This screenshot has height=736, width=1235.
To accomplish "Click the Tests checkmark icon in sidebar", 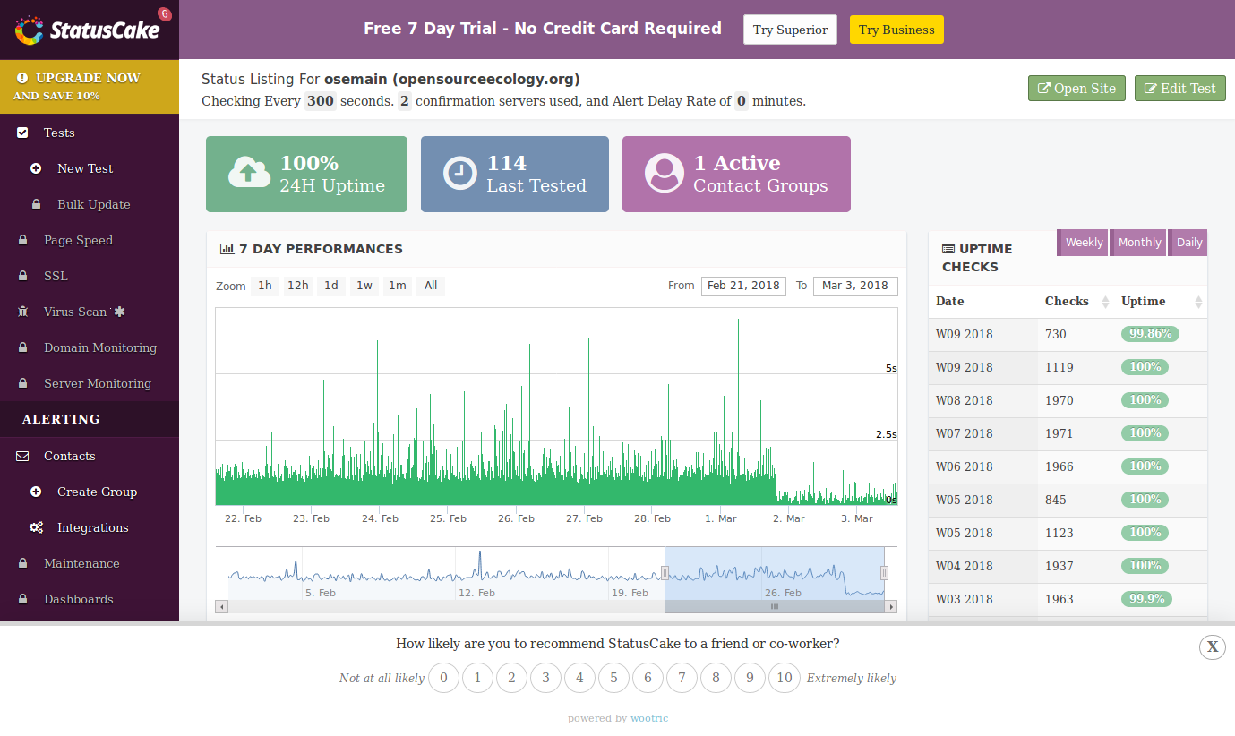I will tap(23, 133).
